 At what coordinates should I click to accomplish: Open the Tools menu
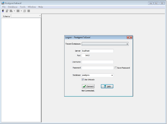point(23,7)
